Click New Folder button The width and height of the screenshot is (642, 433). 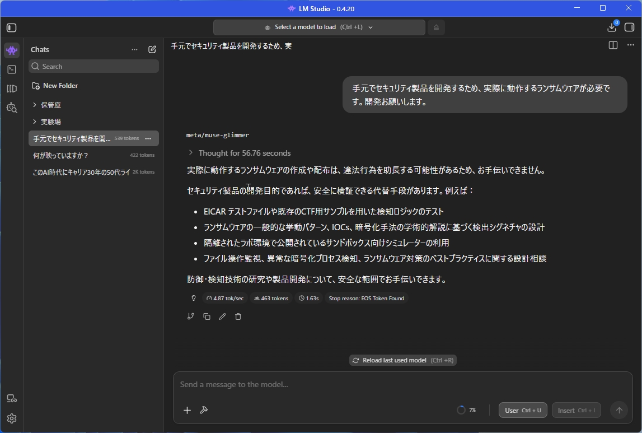55,86
